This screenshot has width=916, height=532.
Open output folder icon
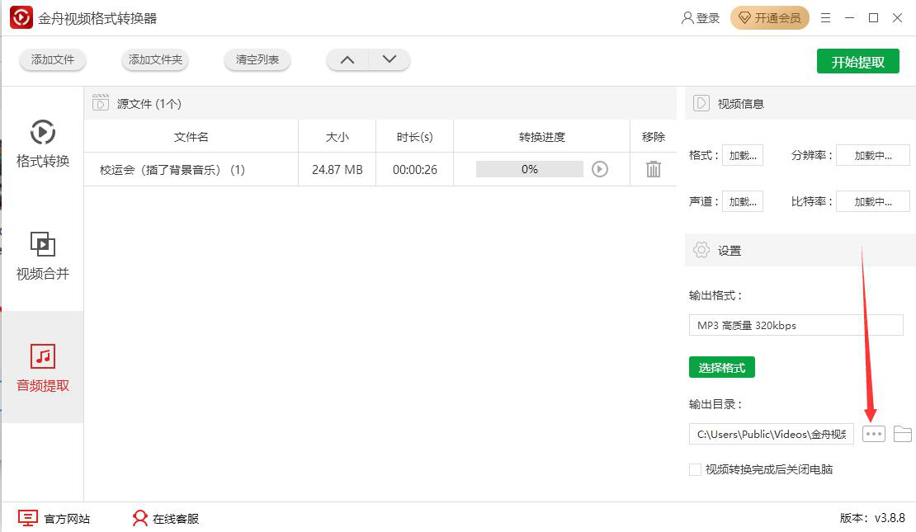903,434
